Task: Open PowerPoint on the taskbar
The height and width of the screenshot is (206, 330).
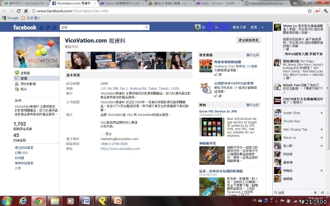Action: click(x=118, y=201)
